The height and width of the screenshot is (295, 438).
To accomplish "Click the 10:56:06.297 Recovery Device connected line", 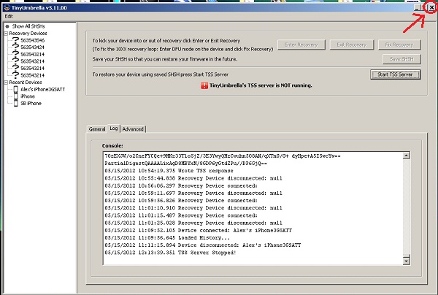I will click(x=181, y=185).
